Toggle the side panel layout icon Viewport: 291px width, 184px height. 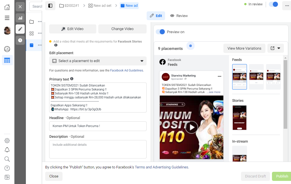click(x=50, y=6)
